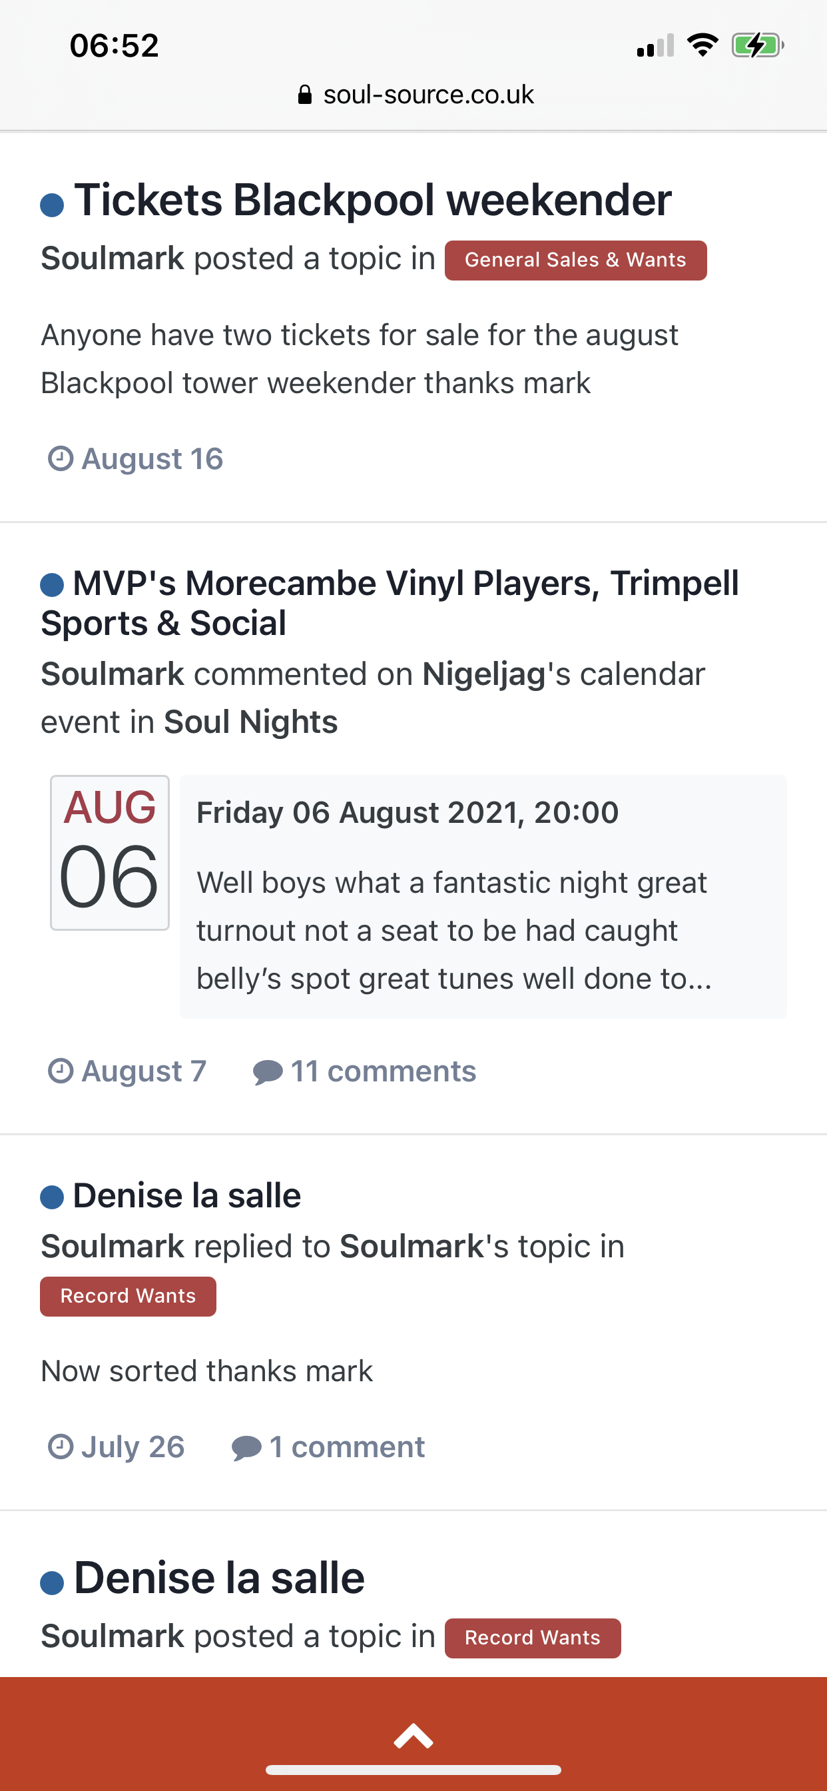This screenshot has height=1791, width=827.
Task: Tap the blue unread dot beside Tickets Blackpool weekender
Action: pyautogui.click(x=52, y=205)
